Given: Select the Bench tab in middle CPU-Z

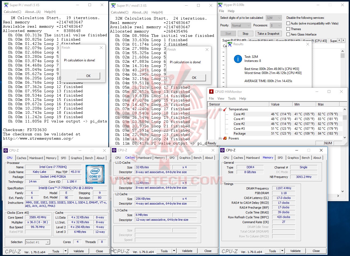Looking at the screenshot, I should click(197, 158).
